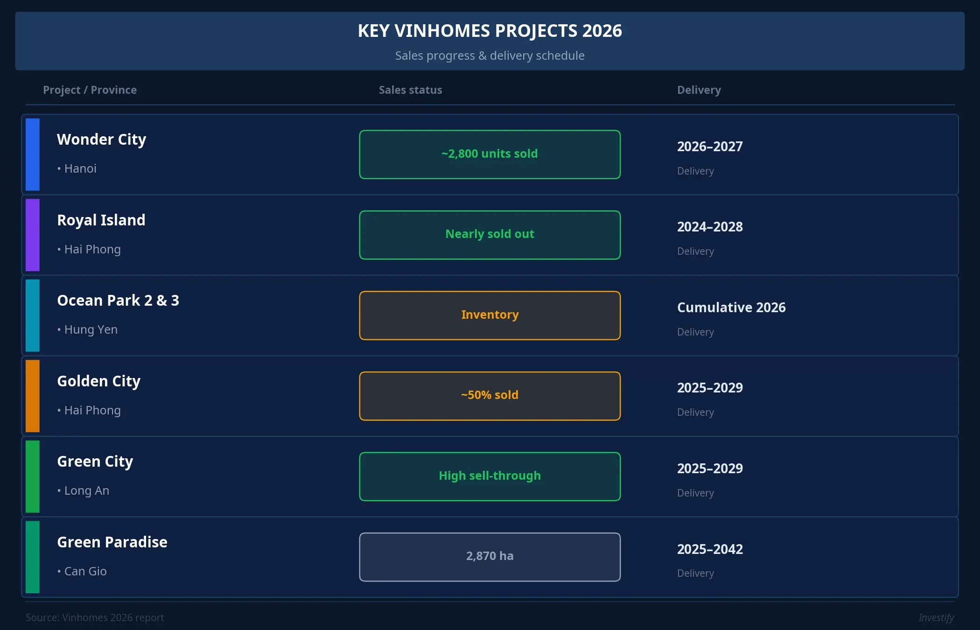
Task: Select the '~50% sold' badge
Action: pyautogui.click(x=490, y=396)
